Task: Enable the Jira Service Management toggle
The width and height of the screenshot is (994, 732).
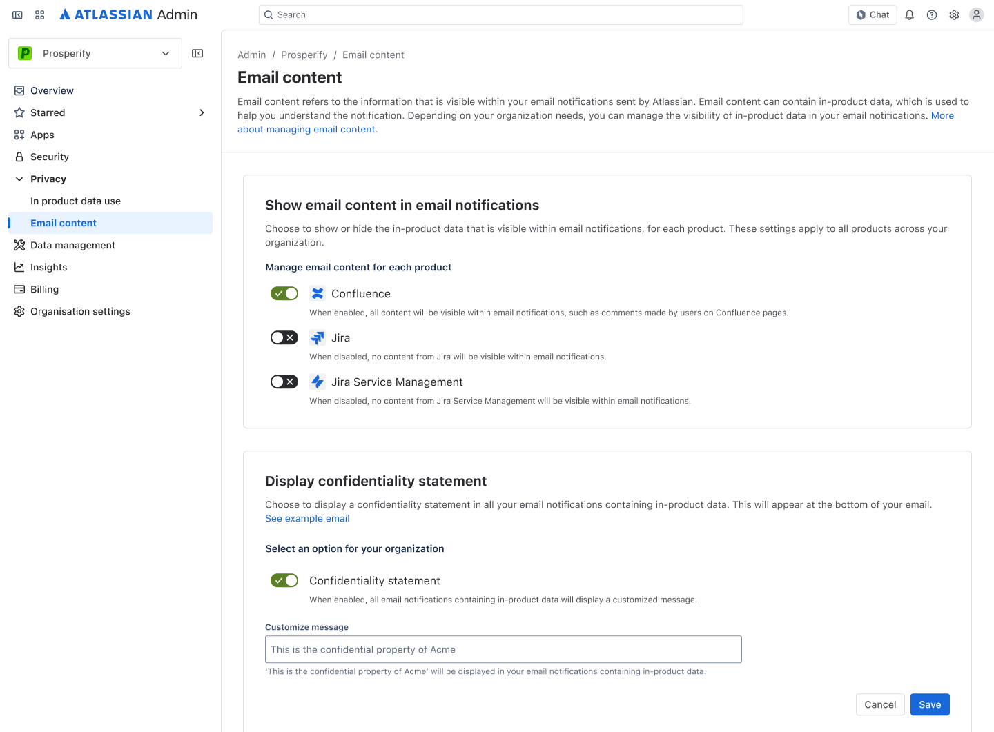Action: coord(284,382)
